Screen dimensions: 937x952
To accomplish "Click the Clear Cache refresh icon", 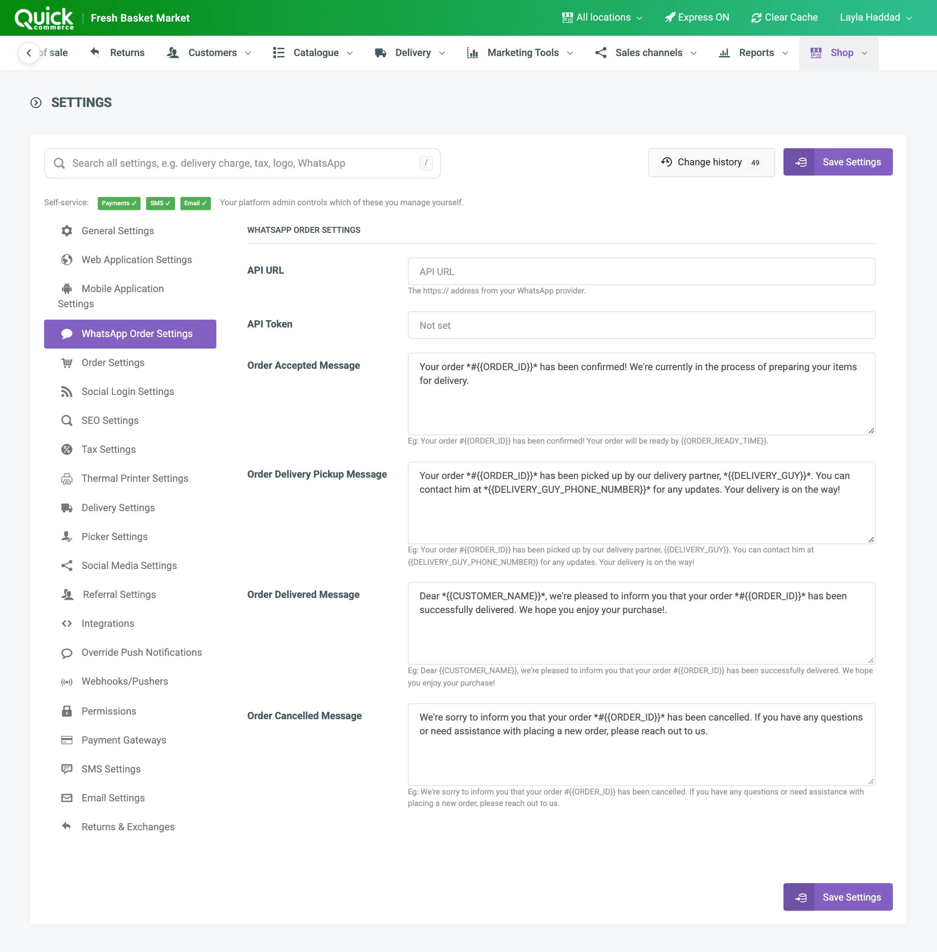I will pos(756,18).
